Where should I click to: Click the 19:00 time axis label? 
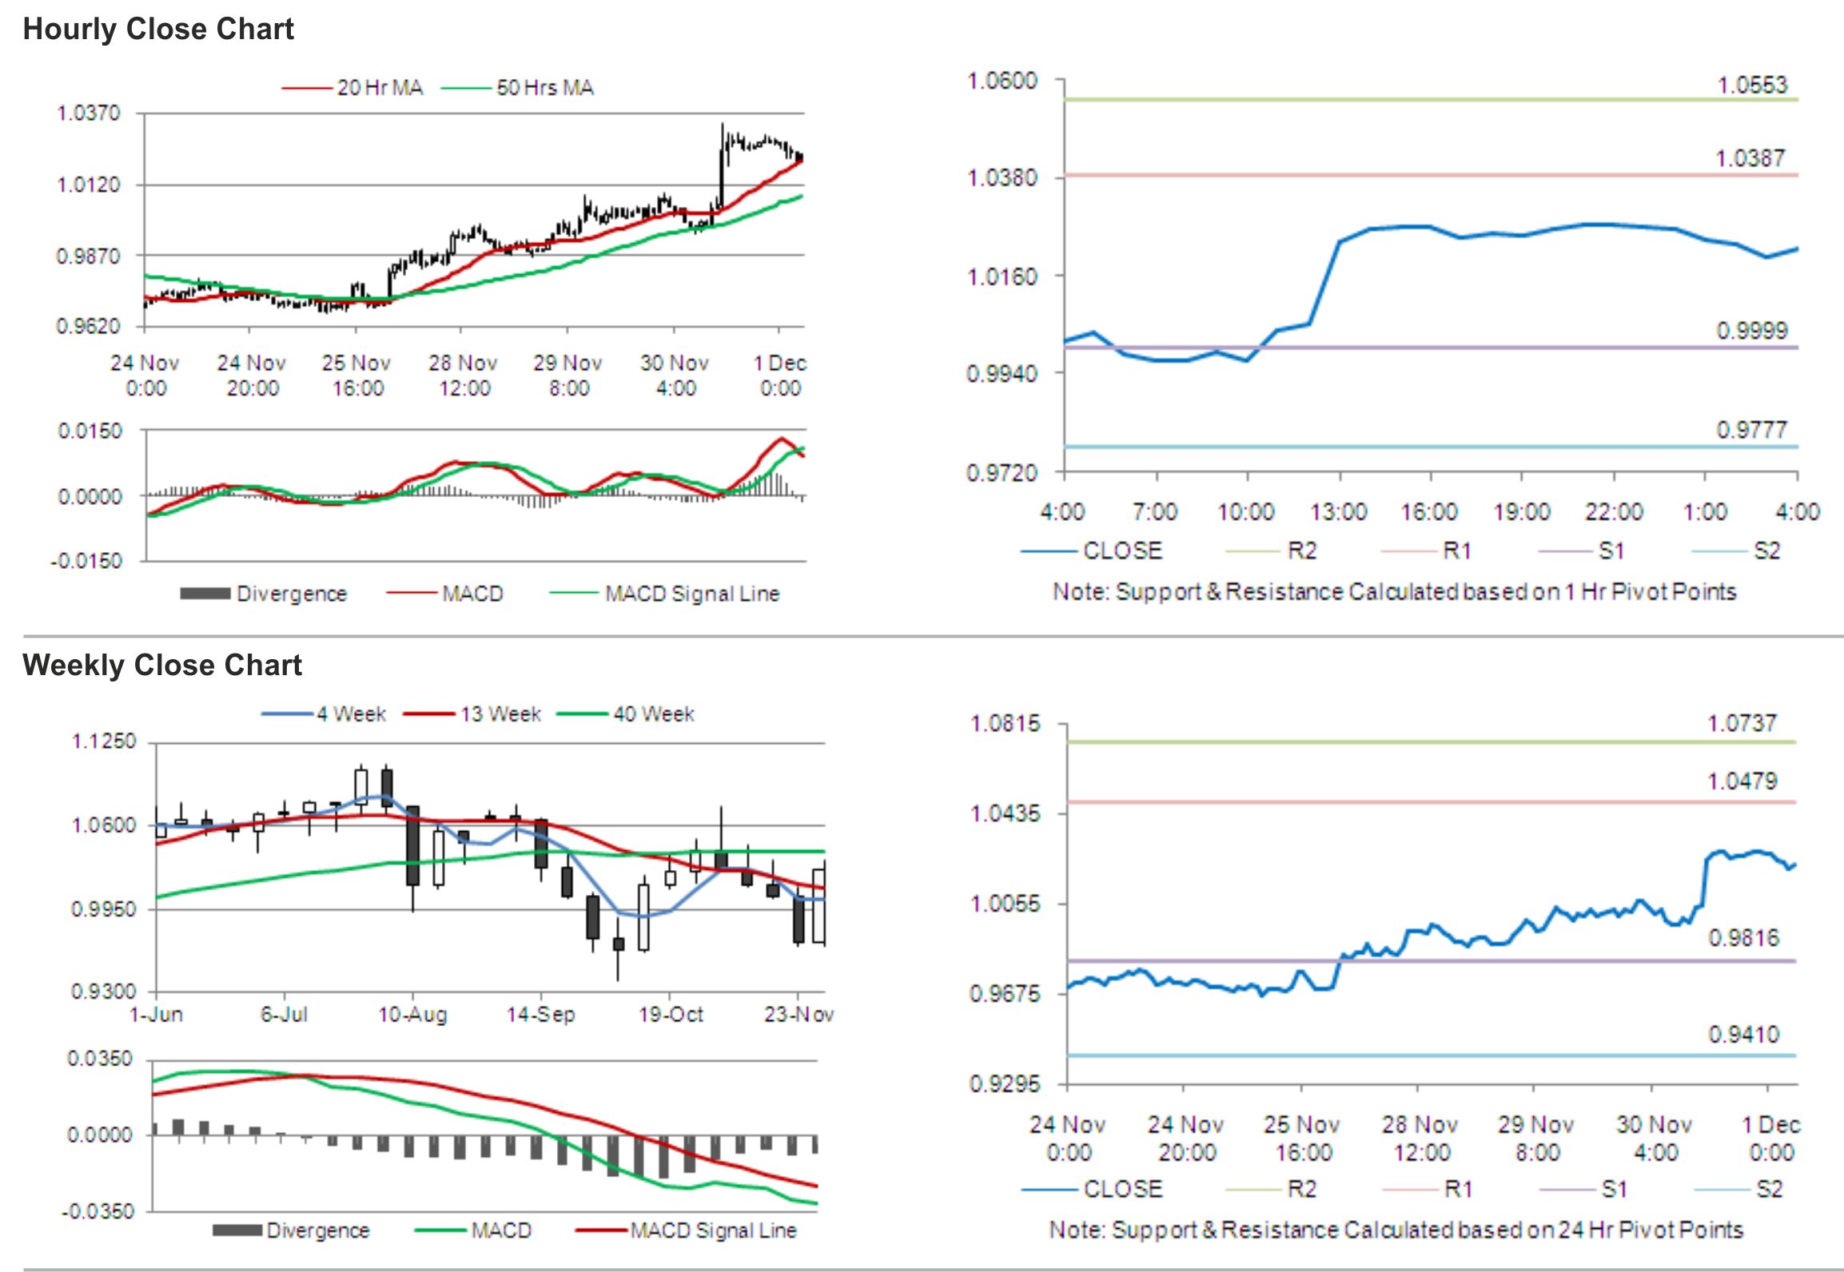click(x=1522, y=511)
